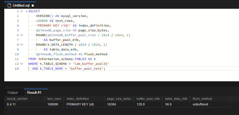Select the 16384 page size cell

(x=119, y=104)
